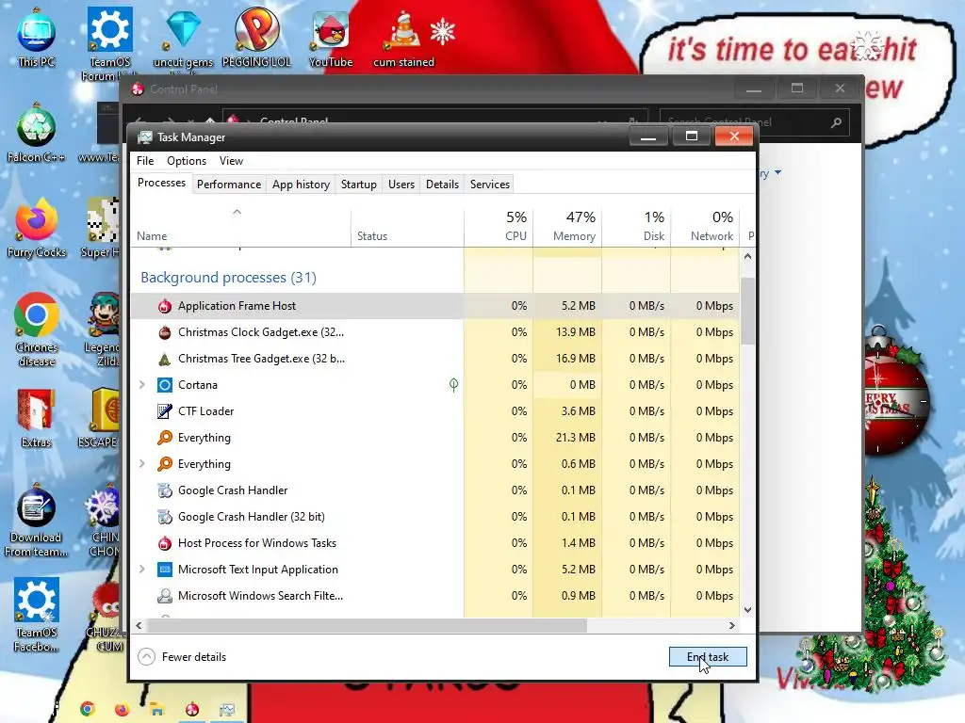Open File Explorer from the taskbar
The image size is (965, 723).
[157, 710]
